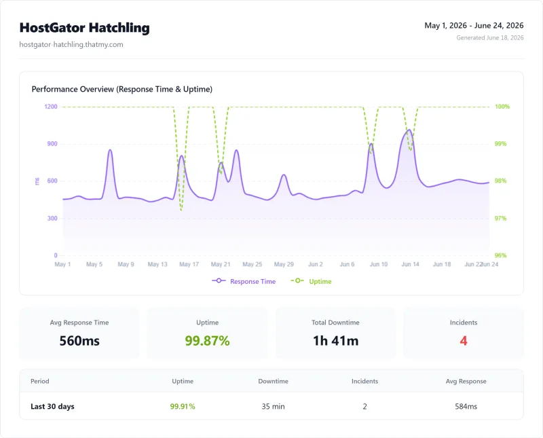
Task: Click the 1h 41m total downtime value
Action: click(335, 341)
